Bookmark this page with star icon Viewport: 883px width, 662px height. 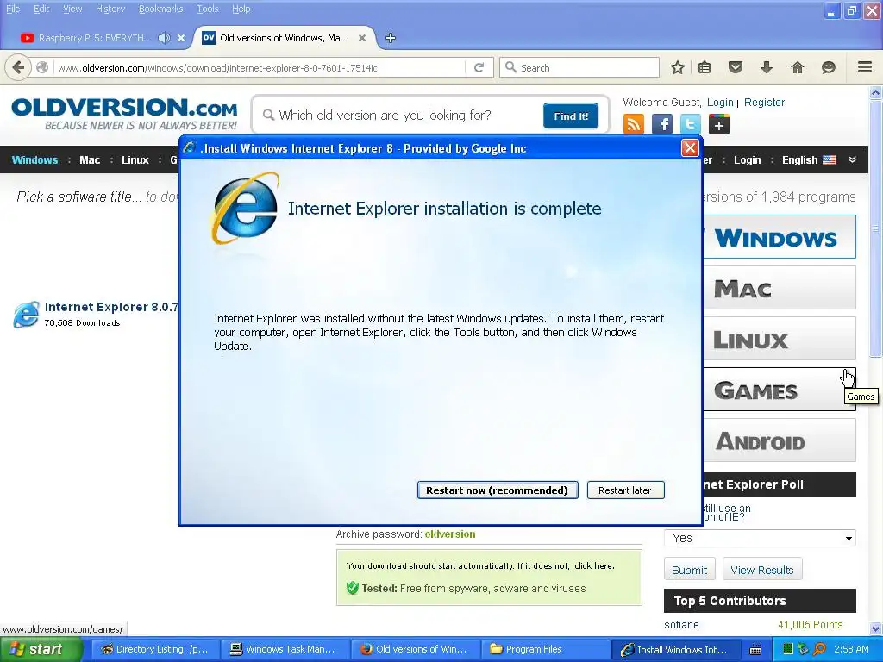(678, 67)
